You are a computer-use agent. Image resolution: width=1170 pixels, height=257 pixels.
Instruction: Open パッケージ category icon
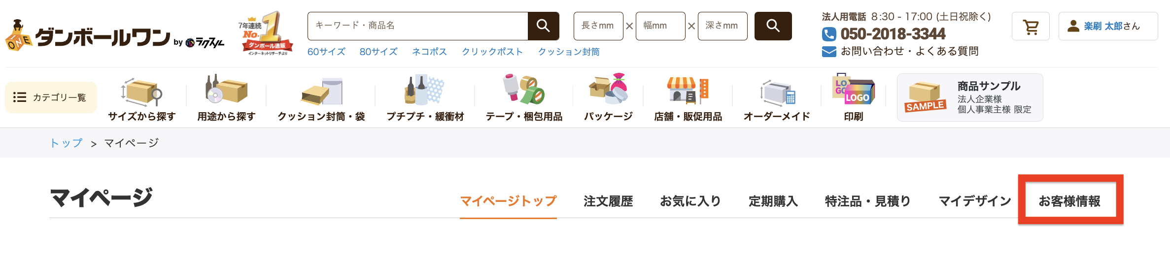pos(609,89)
